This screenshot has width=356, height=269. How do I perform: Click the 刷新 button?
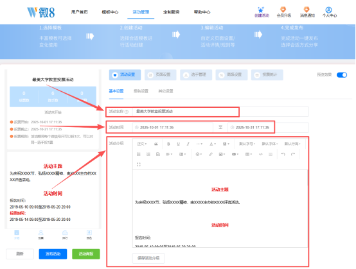[20, 254]
